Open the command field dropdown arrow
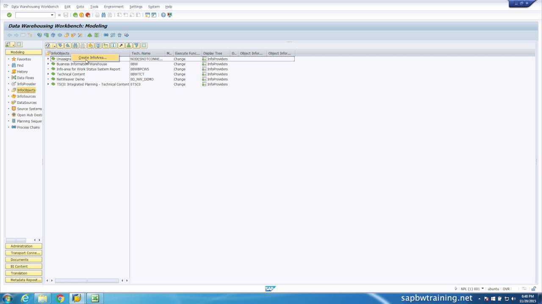 tap(52, 15)
